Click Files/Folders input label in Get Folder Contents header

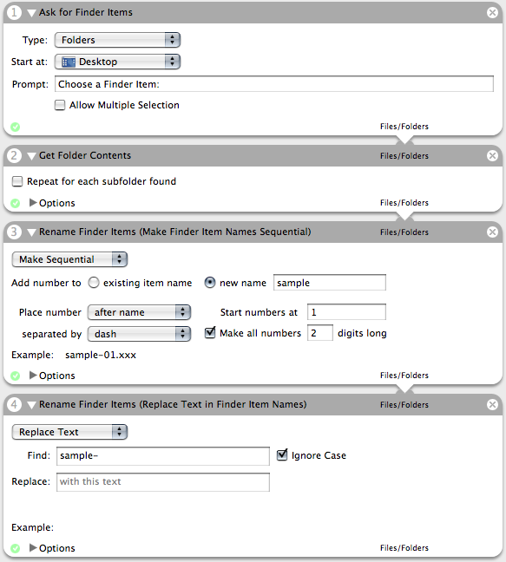click(x=404, y=156)
